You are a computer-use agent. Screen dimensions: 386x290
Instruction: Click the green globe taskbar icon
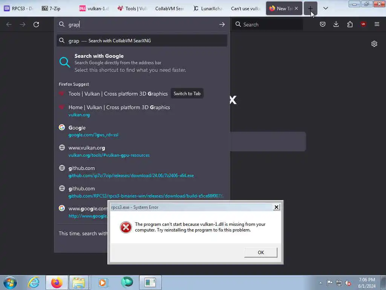point(127,282)
